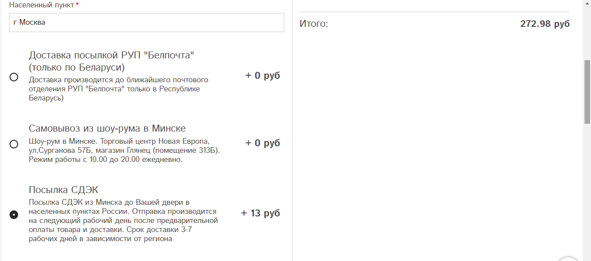
Task: Click the '+ 0 руб' price beside Самовывоз
Action: 263,143
